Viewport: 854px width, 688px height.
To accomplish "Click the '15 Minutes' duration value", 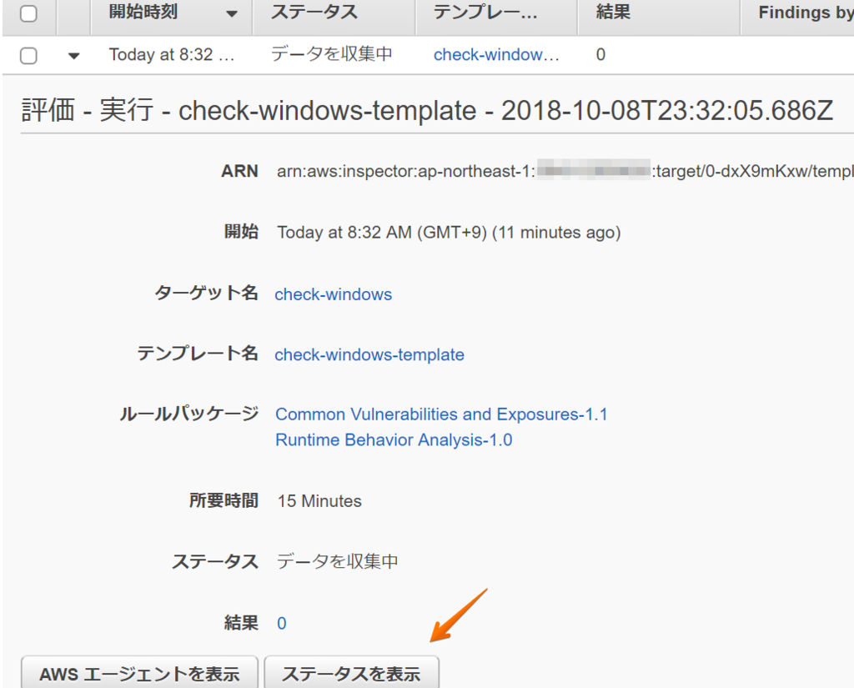I will point(319,500).
